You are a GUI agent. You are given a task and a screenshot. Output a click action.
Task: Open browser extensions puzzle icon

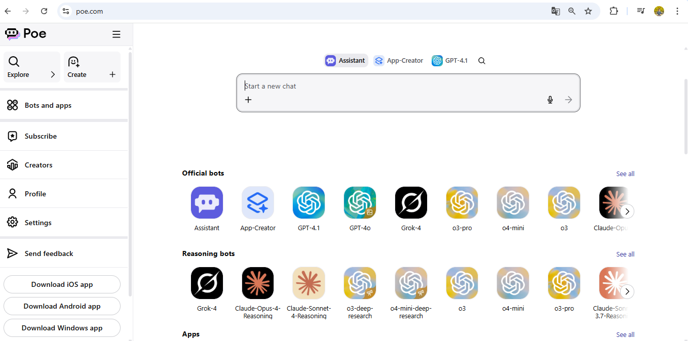click(614, 11)
